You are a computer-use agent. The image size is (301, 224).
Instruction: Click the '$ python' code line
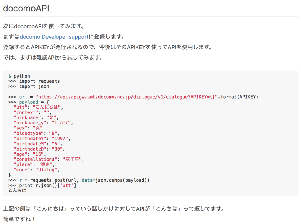click(x=19, y=76)
